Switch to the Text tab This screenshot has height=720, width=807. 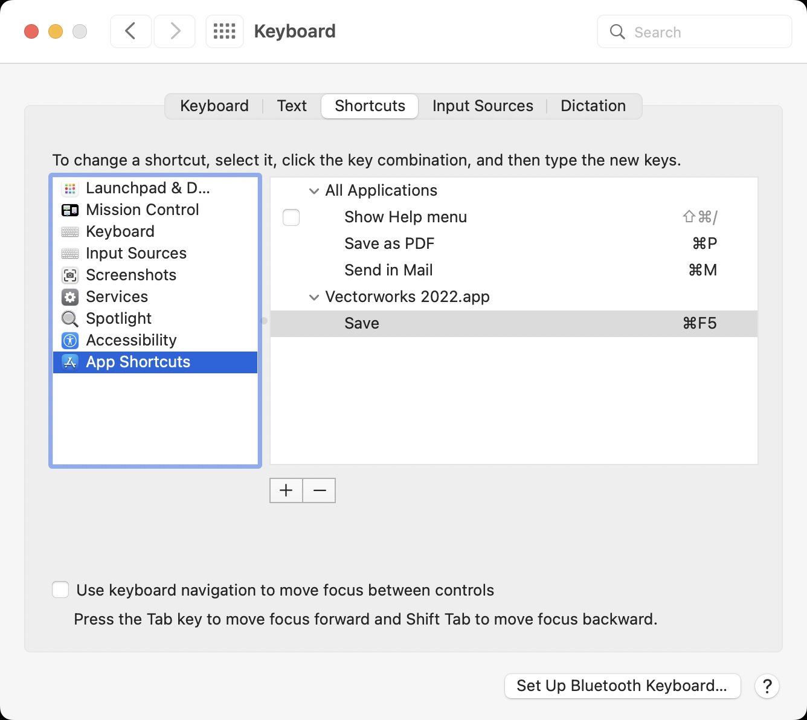292,106
